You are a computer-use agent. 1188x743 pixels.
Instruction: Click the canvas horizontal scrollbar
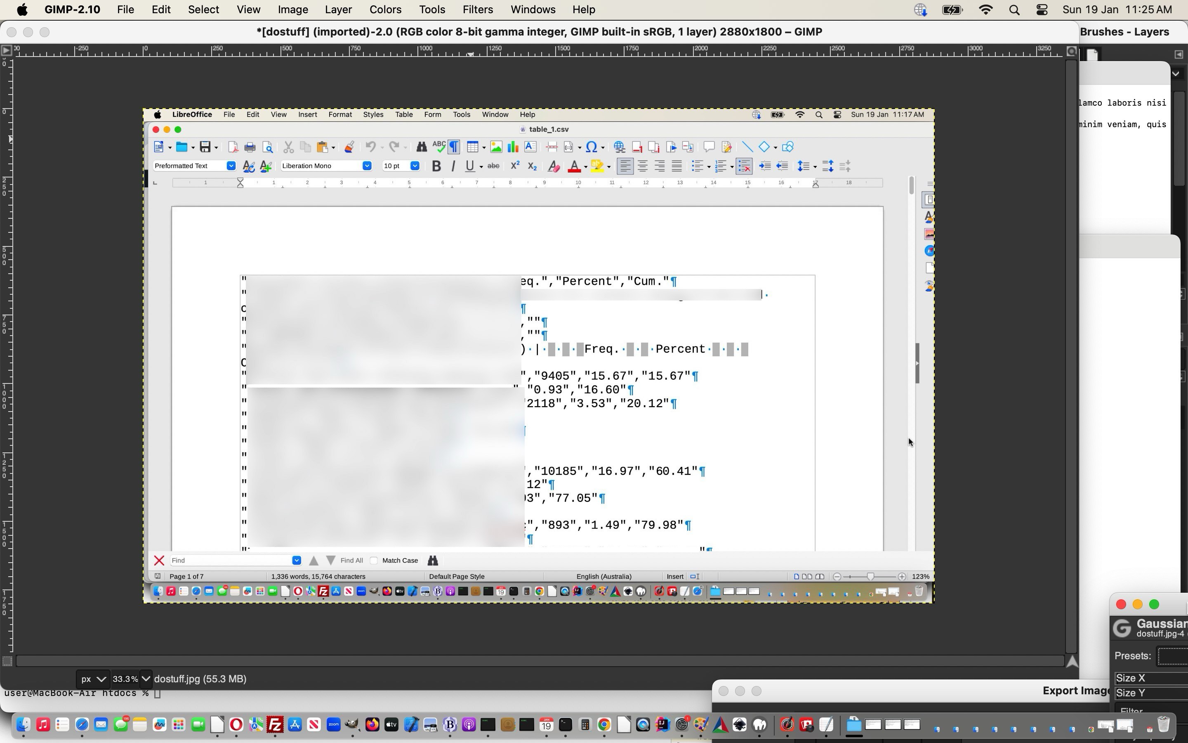539,661
